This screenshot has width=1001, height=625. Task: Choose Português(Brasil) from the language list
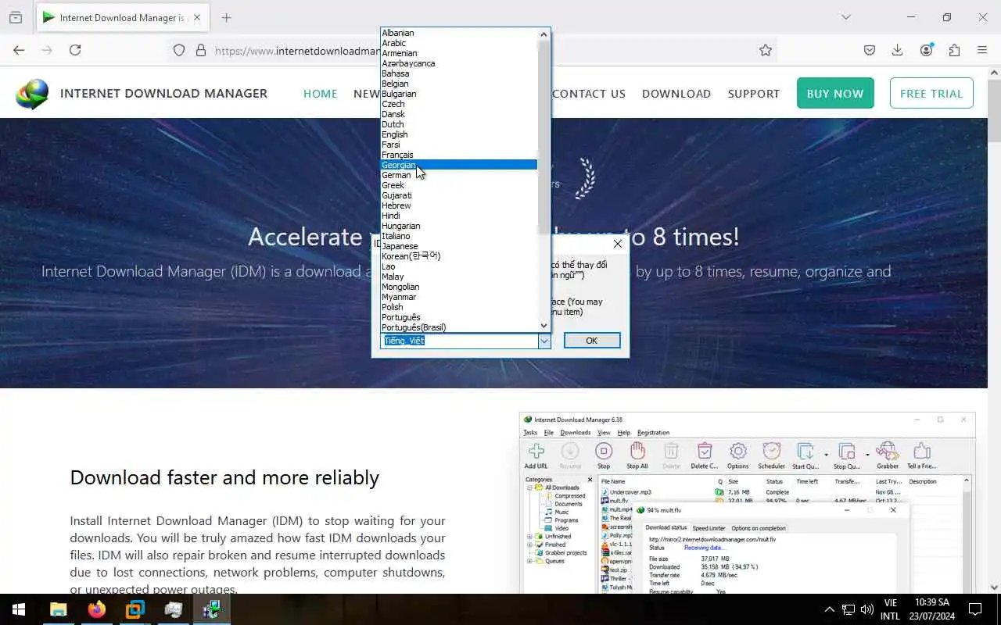click(459, 327)
